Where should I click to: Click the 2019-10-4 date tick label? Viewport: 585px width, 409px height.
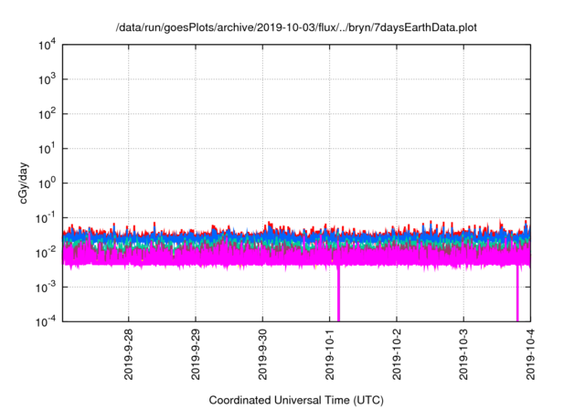click(530, 354)
